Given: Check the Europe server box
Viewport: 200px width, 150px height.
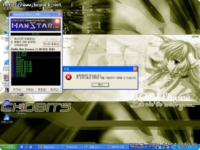Looking at the screenshot, I should pos(12,60).
